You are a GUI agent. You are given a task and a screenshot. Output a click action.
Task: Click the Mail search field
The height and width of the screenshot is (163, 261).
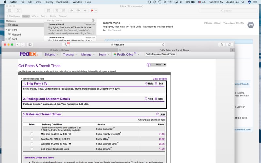point(228,11)
